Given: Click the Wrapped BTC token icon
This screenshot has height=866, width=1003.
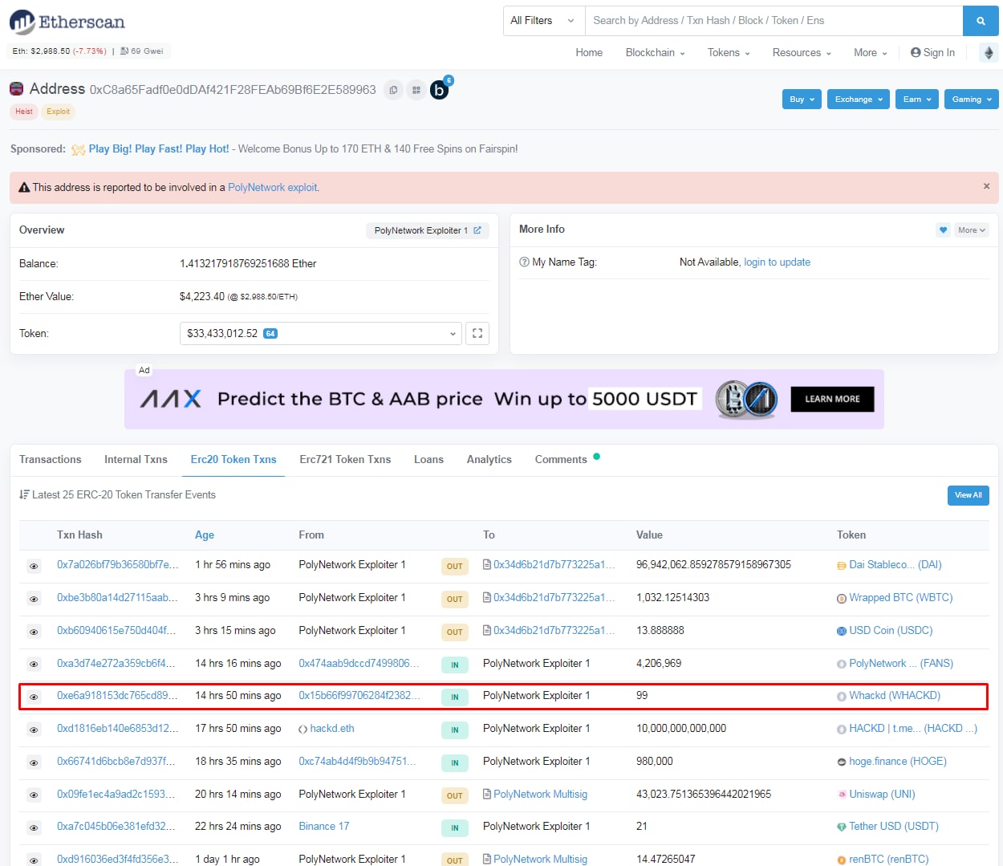Looking at the screenshot, I should (x=842, y=599).
